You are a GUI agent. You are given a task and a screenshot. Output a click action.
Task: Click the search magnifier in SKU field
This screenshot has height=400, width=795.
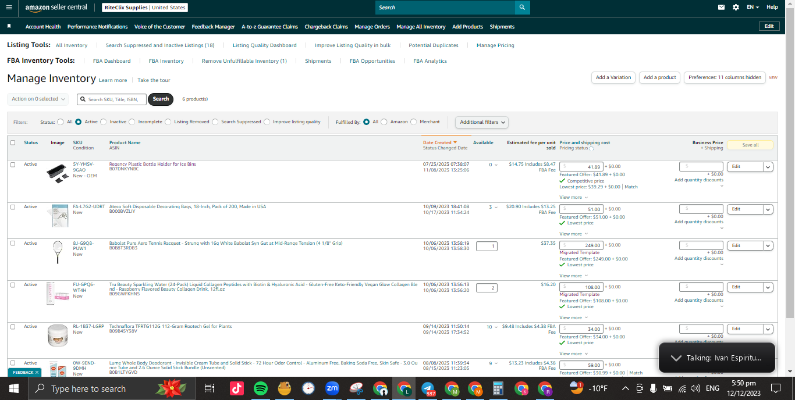83,99
